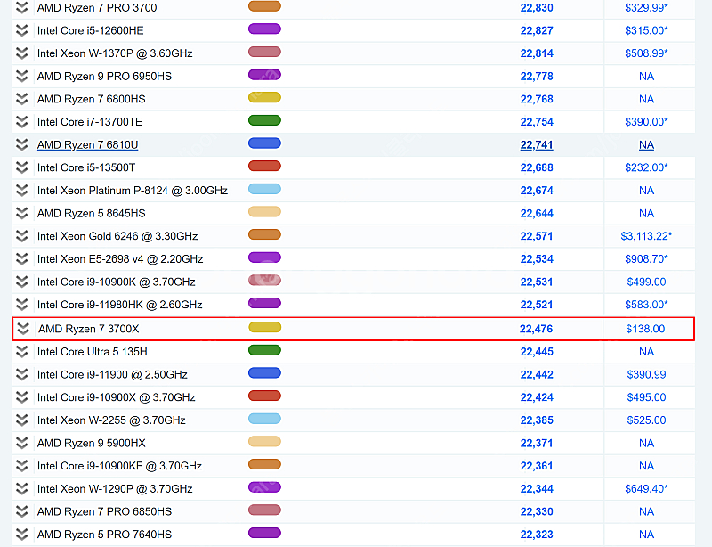
Task: Click the blue swatch for Ryzen 7 6810U
Action: pos(264,143)
